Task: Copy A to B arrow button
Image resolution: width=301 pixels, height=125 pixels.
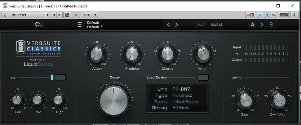Action: tap(262, 25)
